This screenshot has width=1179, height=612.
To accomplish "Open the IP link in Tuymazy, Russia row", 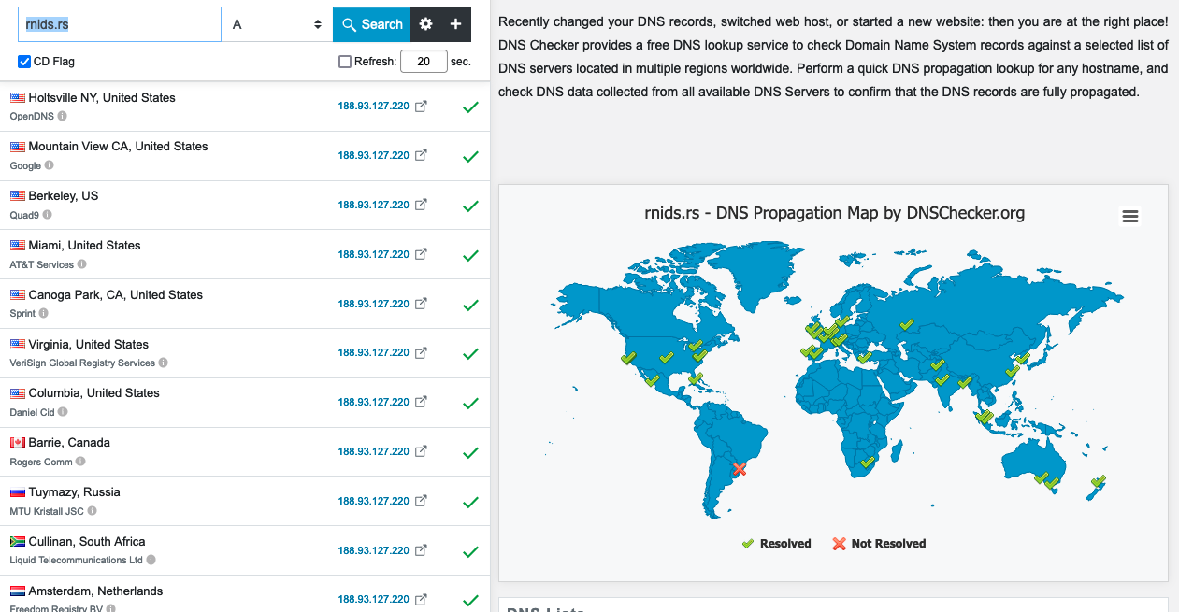I will coord(374,501).
